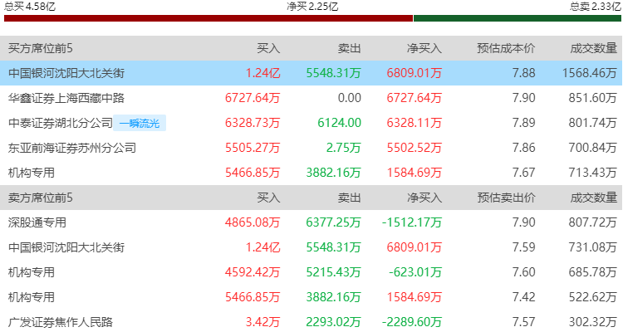
Task: Click the 预估卖出价 column header
Action: (x=506, y=198)
